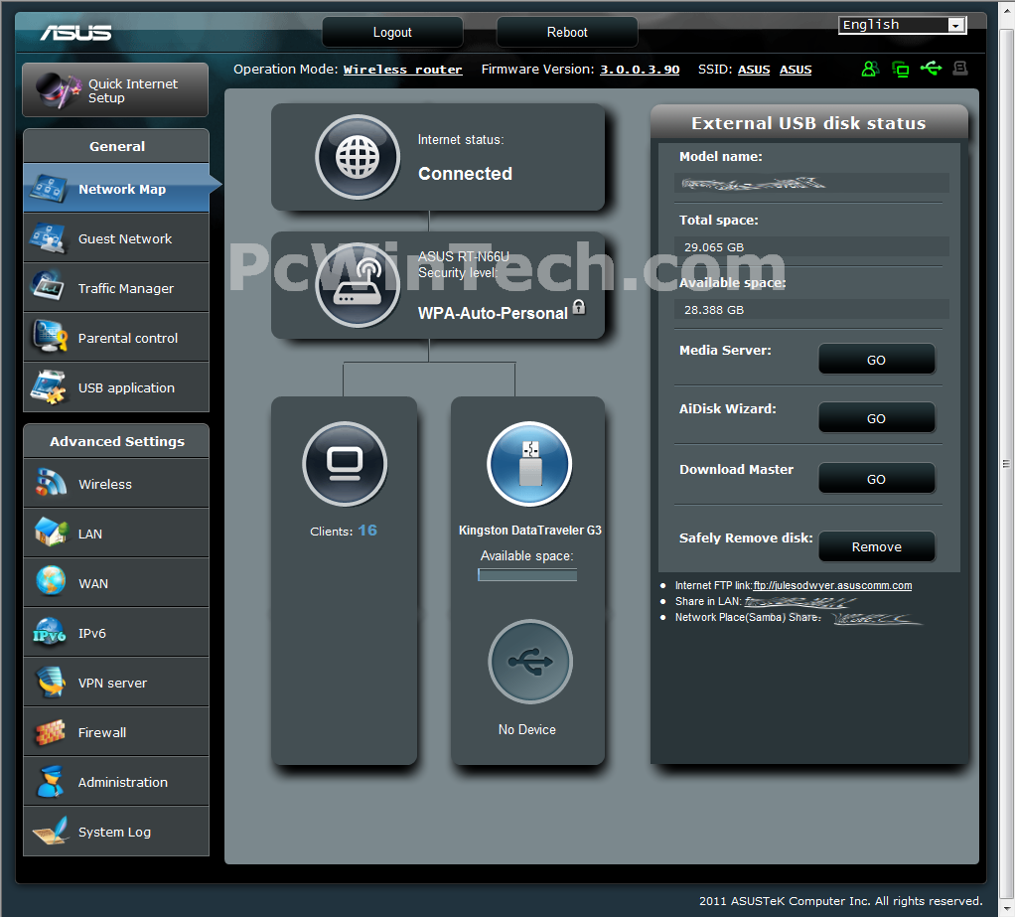This screenshot has height=917, width=1015.
Task: Open the Internet FTP link
Action: point(832,585)
